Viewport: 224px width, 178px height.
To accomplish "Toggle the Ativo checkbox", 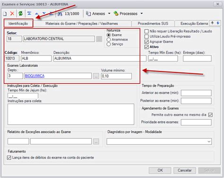I will coord(146,47).
